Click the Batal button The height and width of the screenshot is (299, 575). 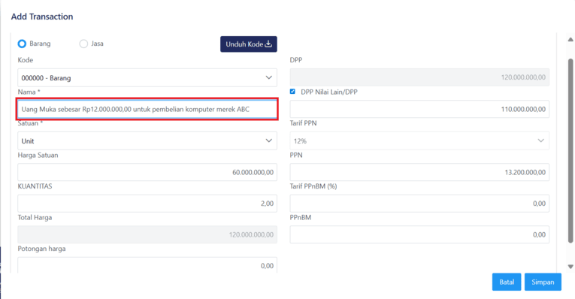(507, 282)
